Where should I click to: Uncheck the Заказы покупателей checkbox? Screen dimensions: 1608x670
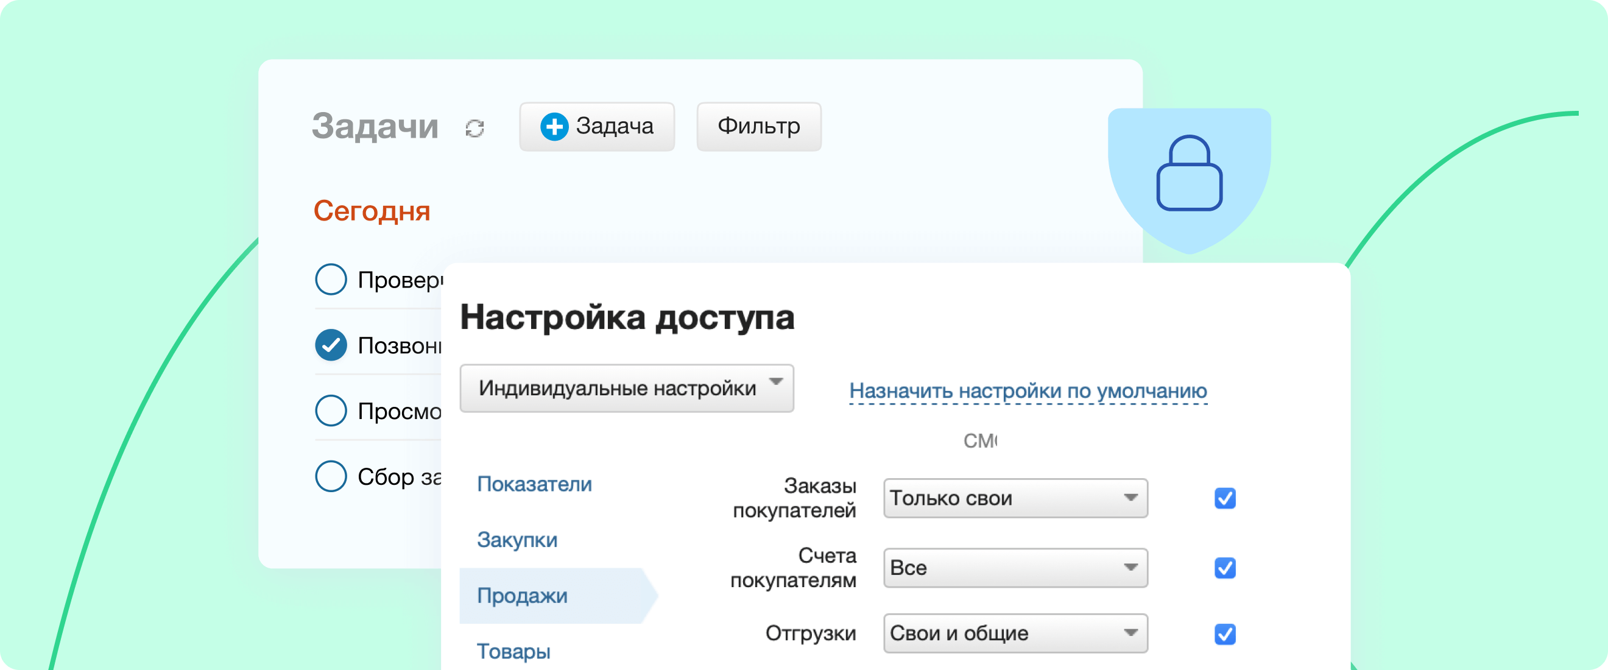point(1225,498)
